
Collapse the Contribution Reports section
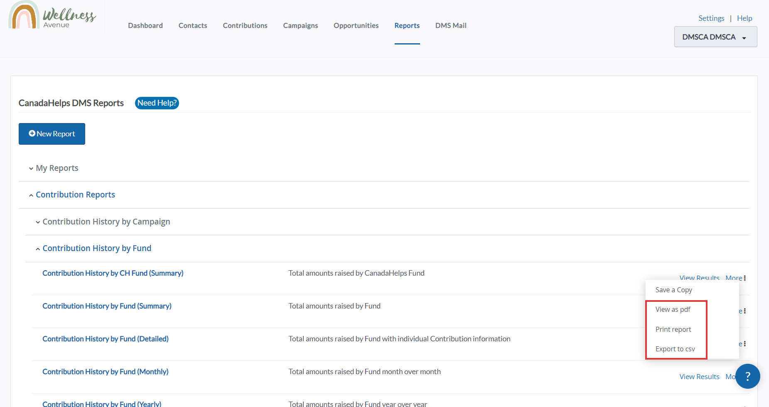coord(75,195)
